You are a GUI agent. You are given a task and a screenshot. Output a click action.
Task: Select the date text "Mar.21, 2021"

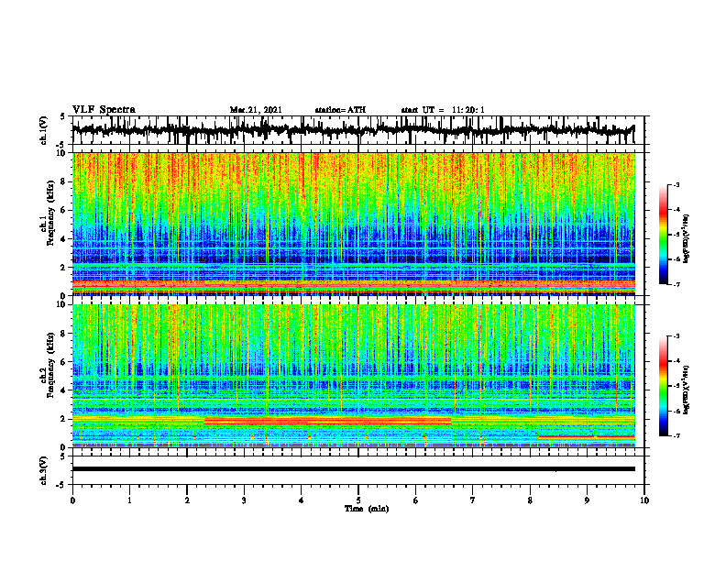[x=256, y=110]
